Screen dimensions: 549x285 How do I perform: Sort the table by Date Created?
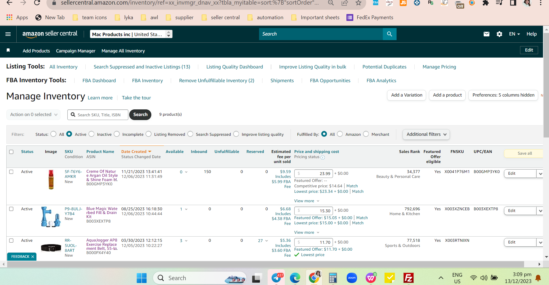click(136, 152)
